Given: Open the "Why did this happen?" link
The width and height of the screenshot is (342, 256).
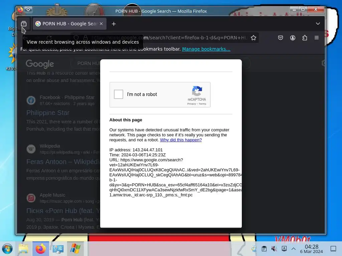Looking at the screenshot, I should (181, 140).
